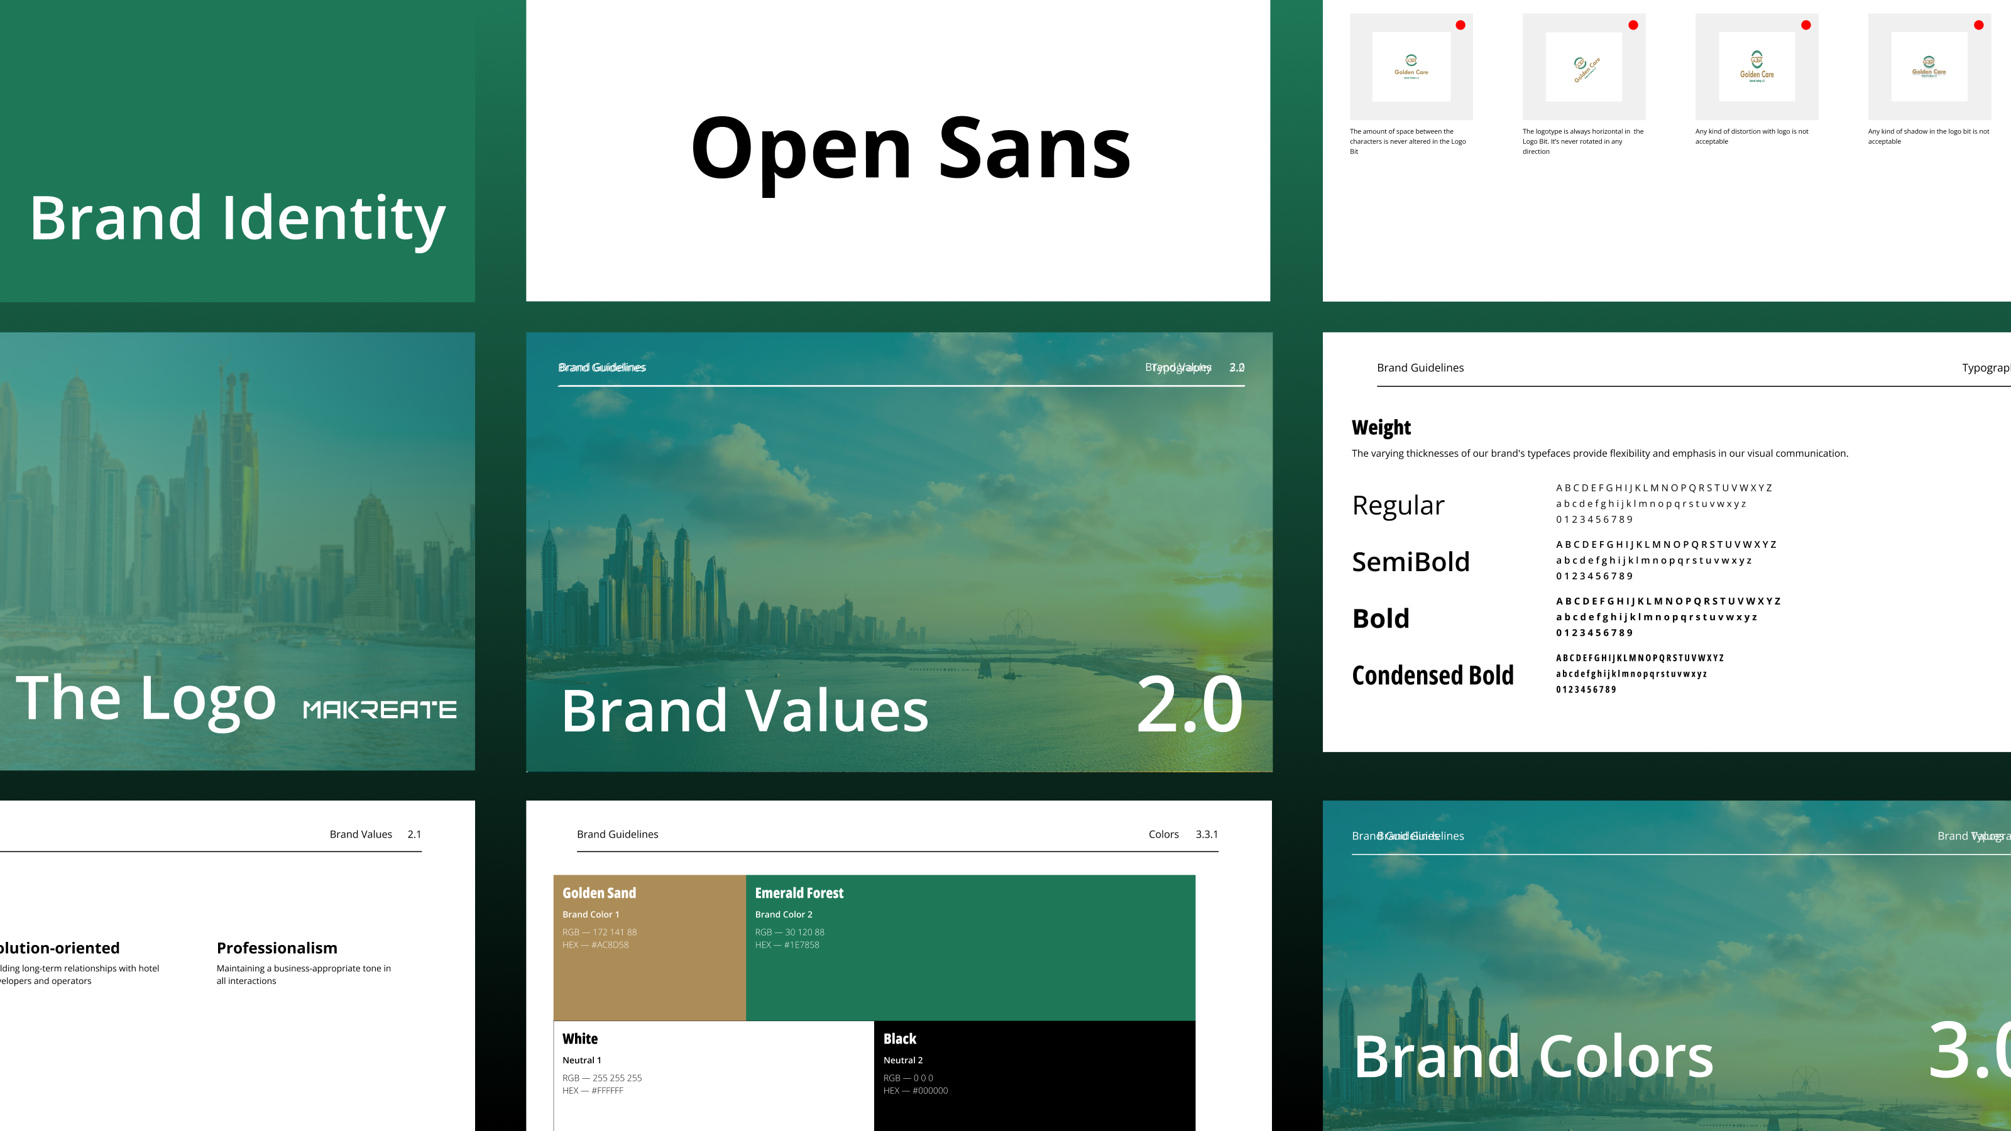The width and height of the screenshot is (2011, 1131).
Task: Select the Black Neutral 2 swatch
Action: [x=1034, y=1076]
